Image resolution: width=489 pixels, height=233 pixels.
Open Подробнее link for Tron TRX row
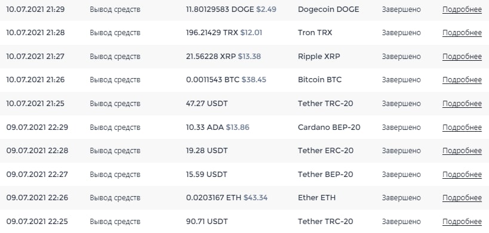462,33
